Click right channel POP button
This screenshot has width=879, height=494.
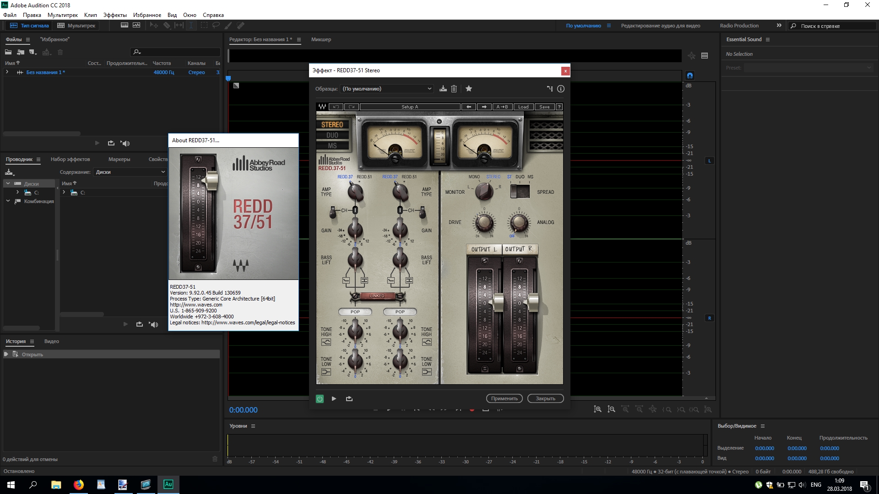coord(400,312)
